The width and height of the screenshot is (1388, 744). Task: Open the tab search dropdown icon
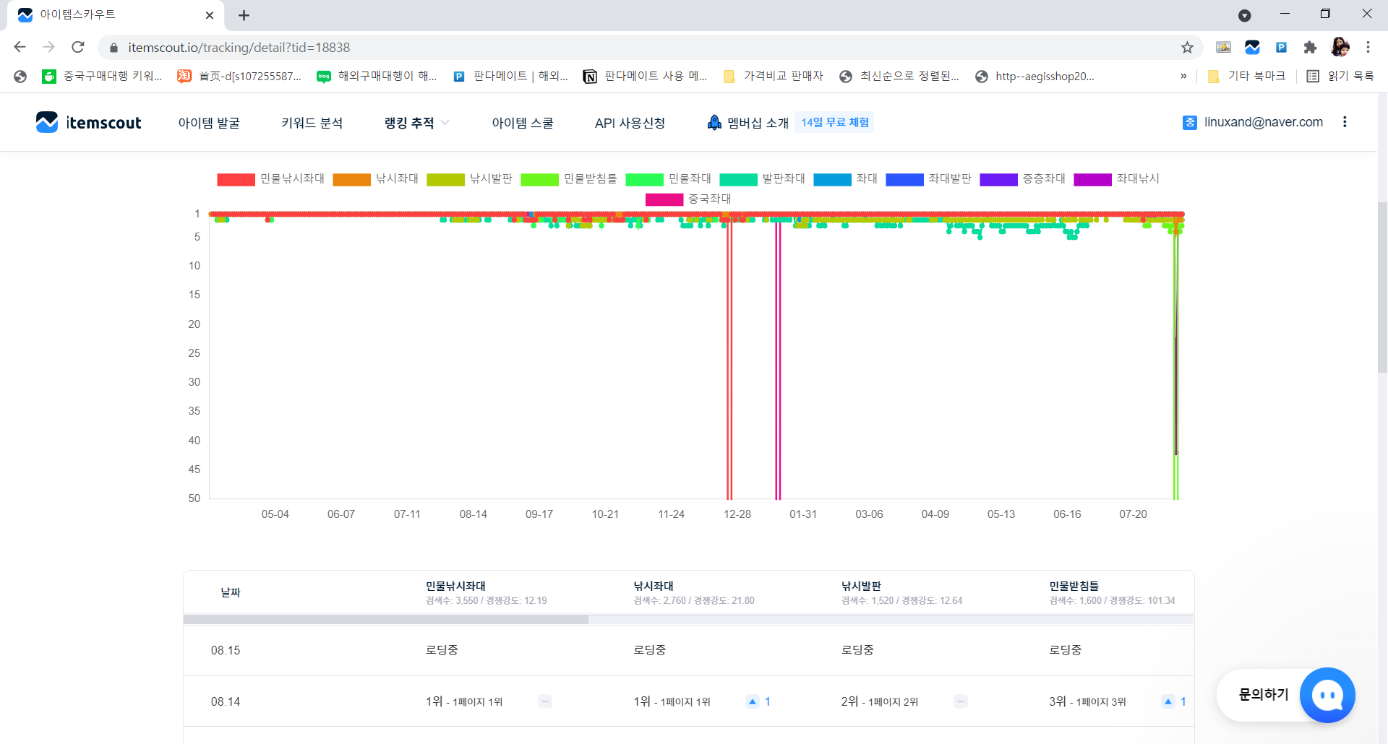(x=1245, y=15)
